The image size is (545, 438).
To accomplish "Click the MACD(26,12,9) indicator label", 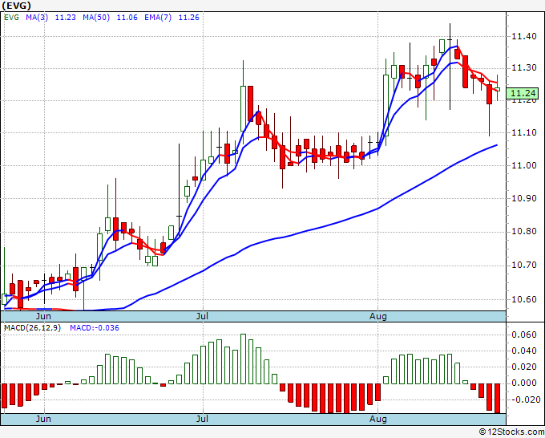I will coord(32,328).
